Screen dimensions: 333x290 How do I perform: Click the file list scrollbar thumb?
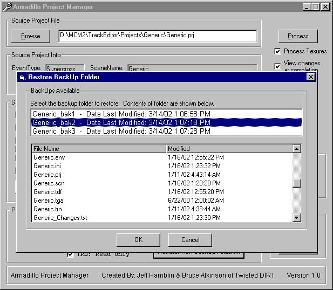pyautogui.click(x=296, y=183)
